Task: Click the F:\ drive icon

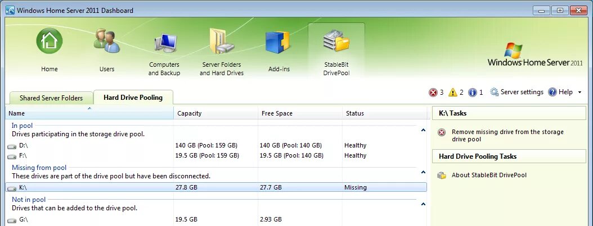Action: click(x=12, y=155)
